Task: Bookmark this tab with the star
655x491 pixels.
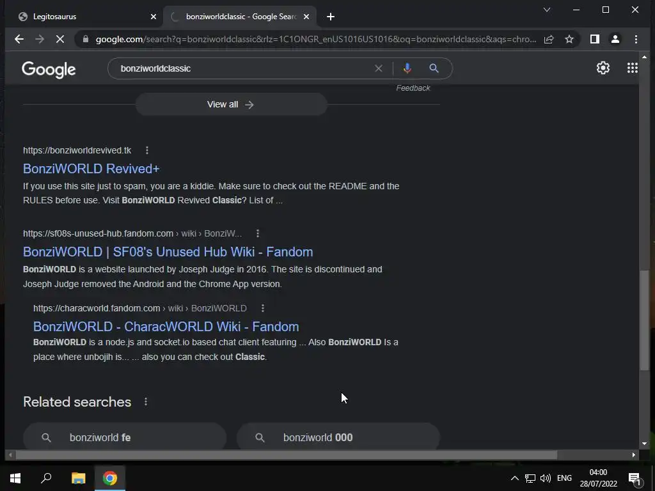Action: (x=569, y=39)
